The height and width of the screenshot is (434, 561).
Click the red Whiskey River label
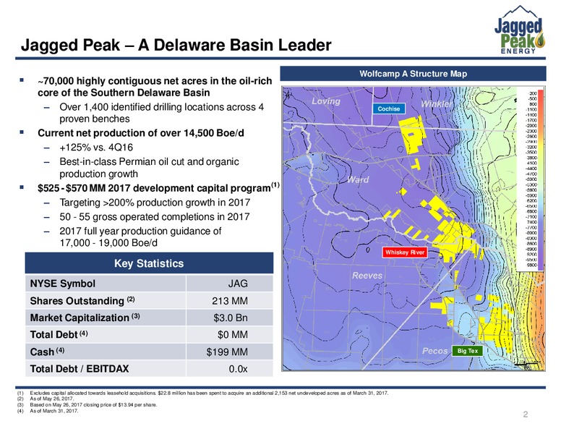pos(405,252)
